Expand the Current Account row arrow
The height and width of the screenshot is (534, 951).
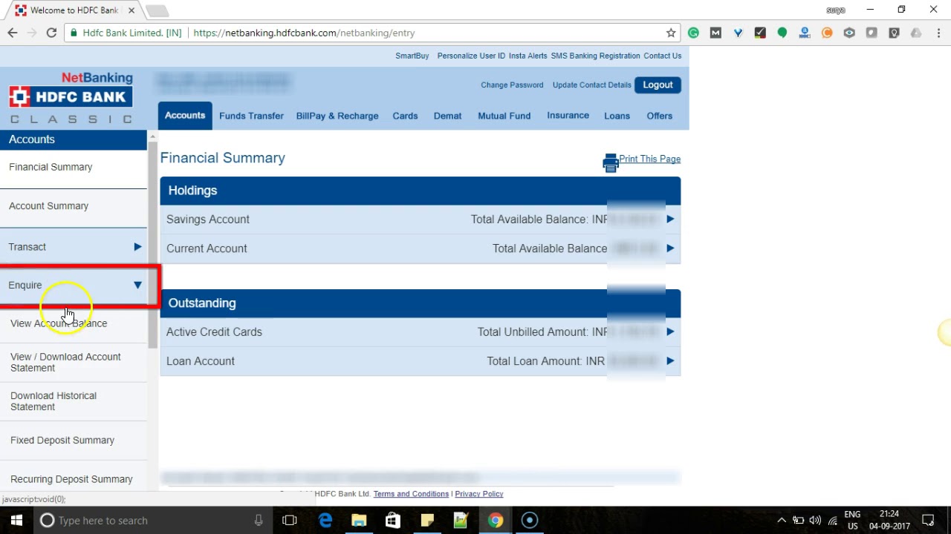(670, 248)
